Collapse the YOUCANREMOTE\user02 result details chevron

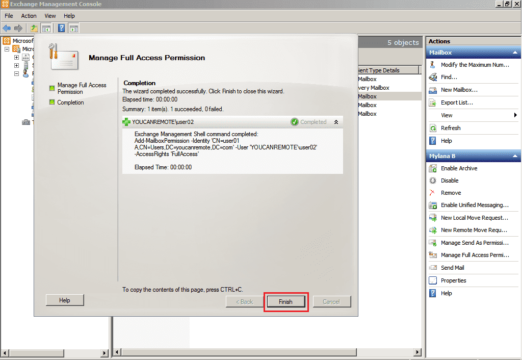pyautogui.click(x=336, y=122)
